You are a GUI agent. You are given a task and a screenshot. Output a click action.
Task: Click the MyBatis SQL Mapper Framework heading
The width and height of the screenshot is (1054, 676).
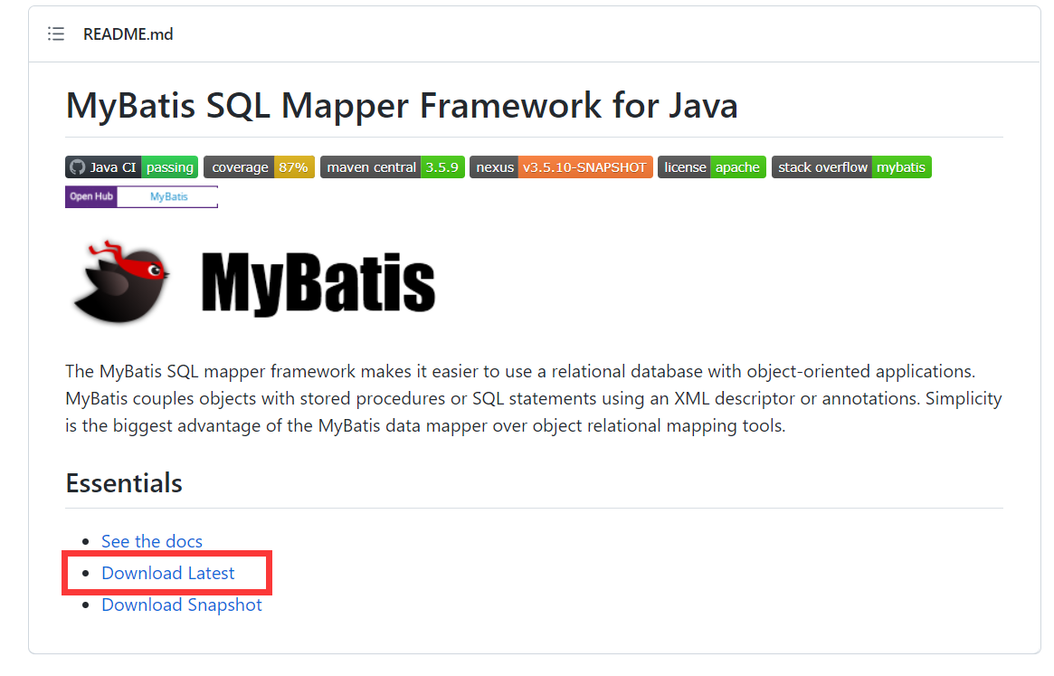pos(402,106)
